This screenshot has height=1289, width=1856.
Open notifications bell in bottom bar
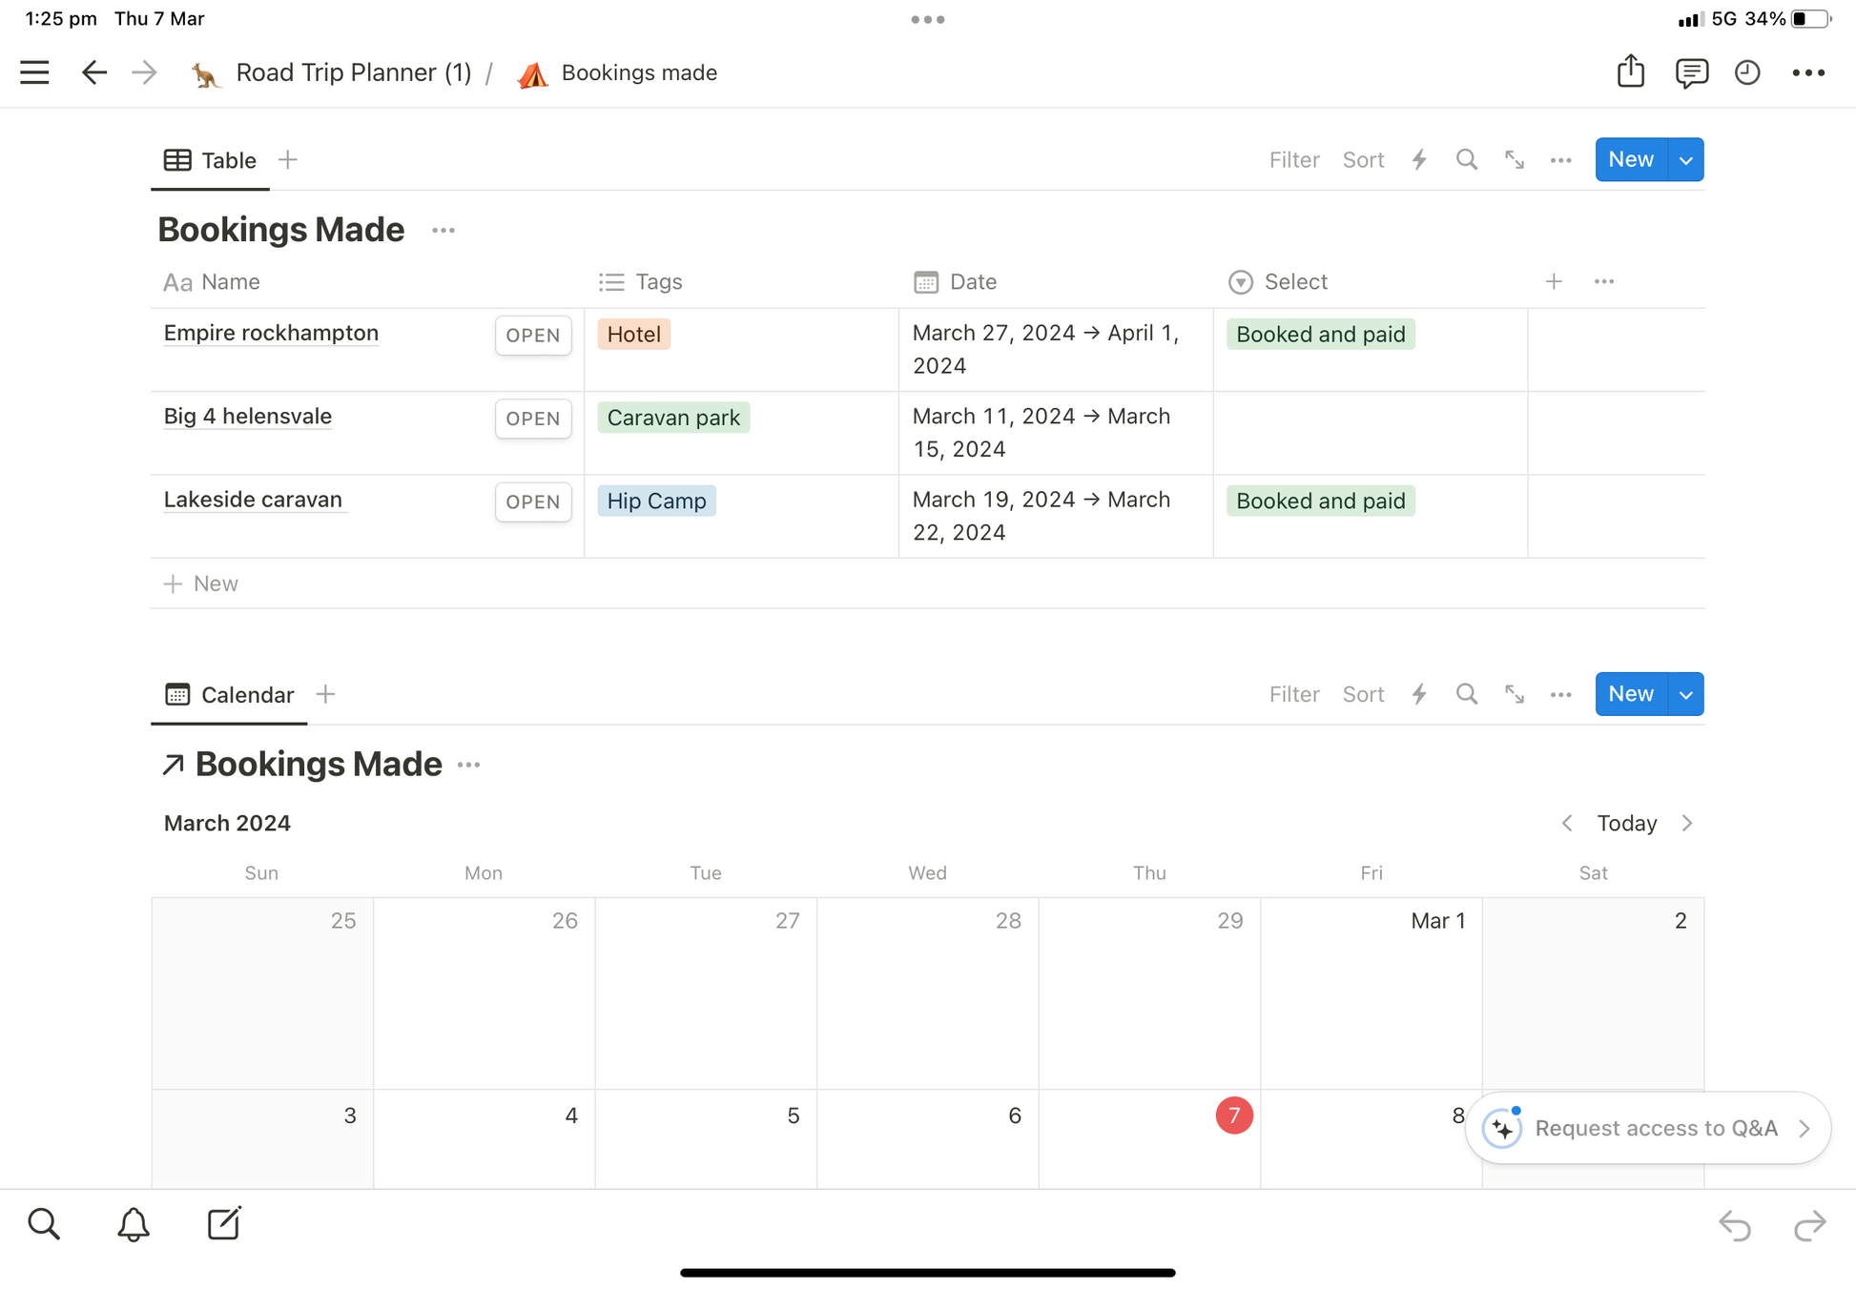click(x=134, y=1224)
